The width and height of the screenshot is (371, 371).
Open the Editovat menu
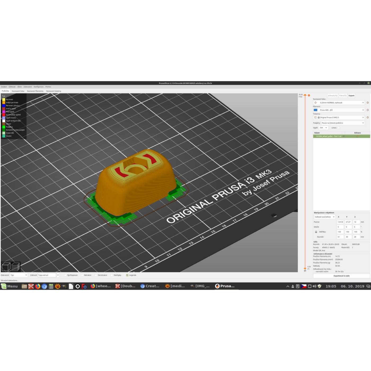(12, 87)
